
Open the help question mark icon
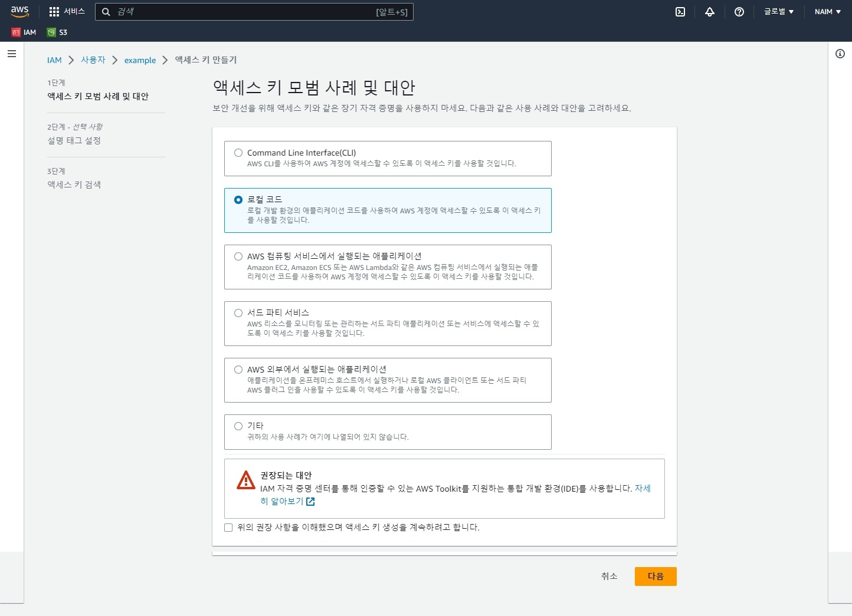(739, 12)
